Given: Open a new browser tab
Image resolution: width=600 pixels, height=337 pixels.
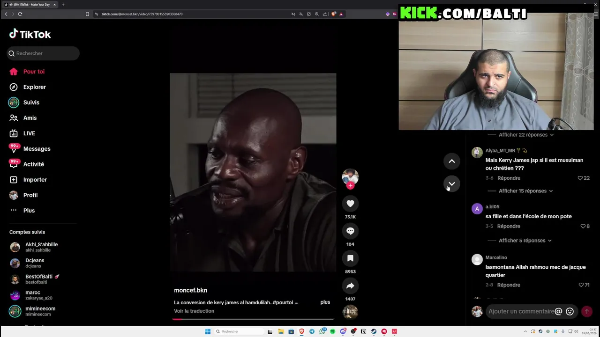Looking at the screenshot, I should click(x=63, y=5).
